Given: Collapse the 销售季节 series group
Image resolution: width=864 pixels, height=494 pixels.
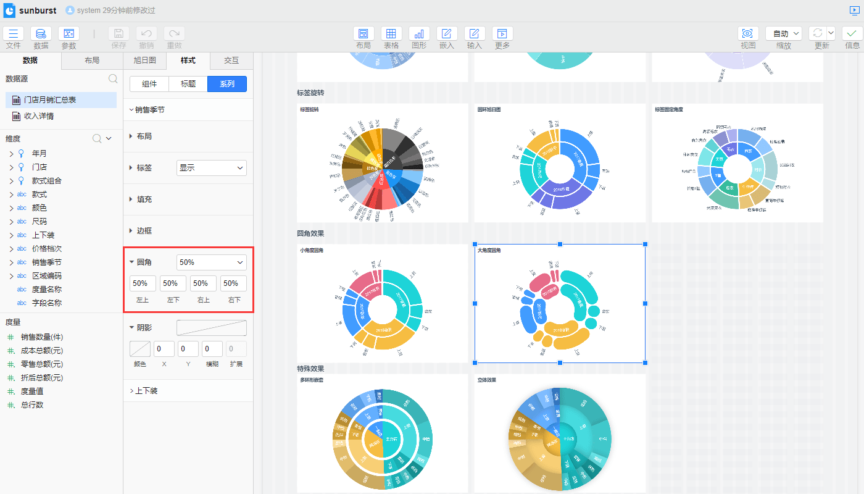Looking at the screenshot, I should click(131, 110).
